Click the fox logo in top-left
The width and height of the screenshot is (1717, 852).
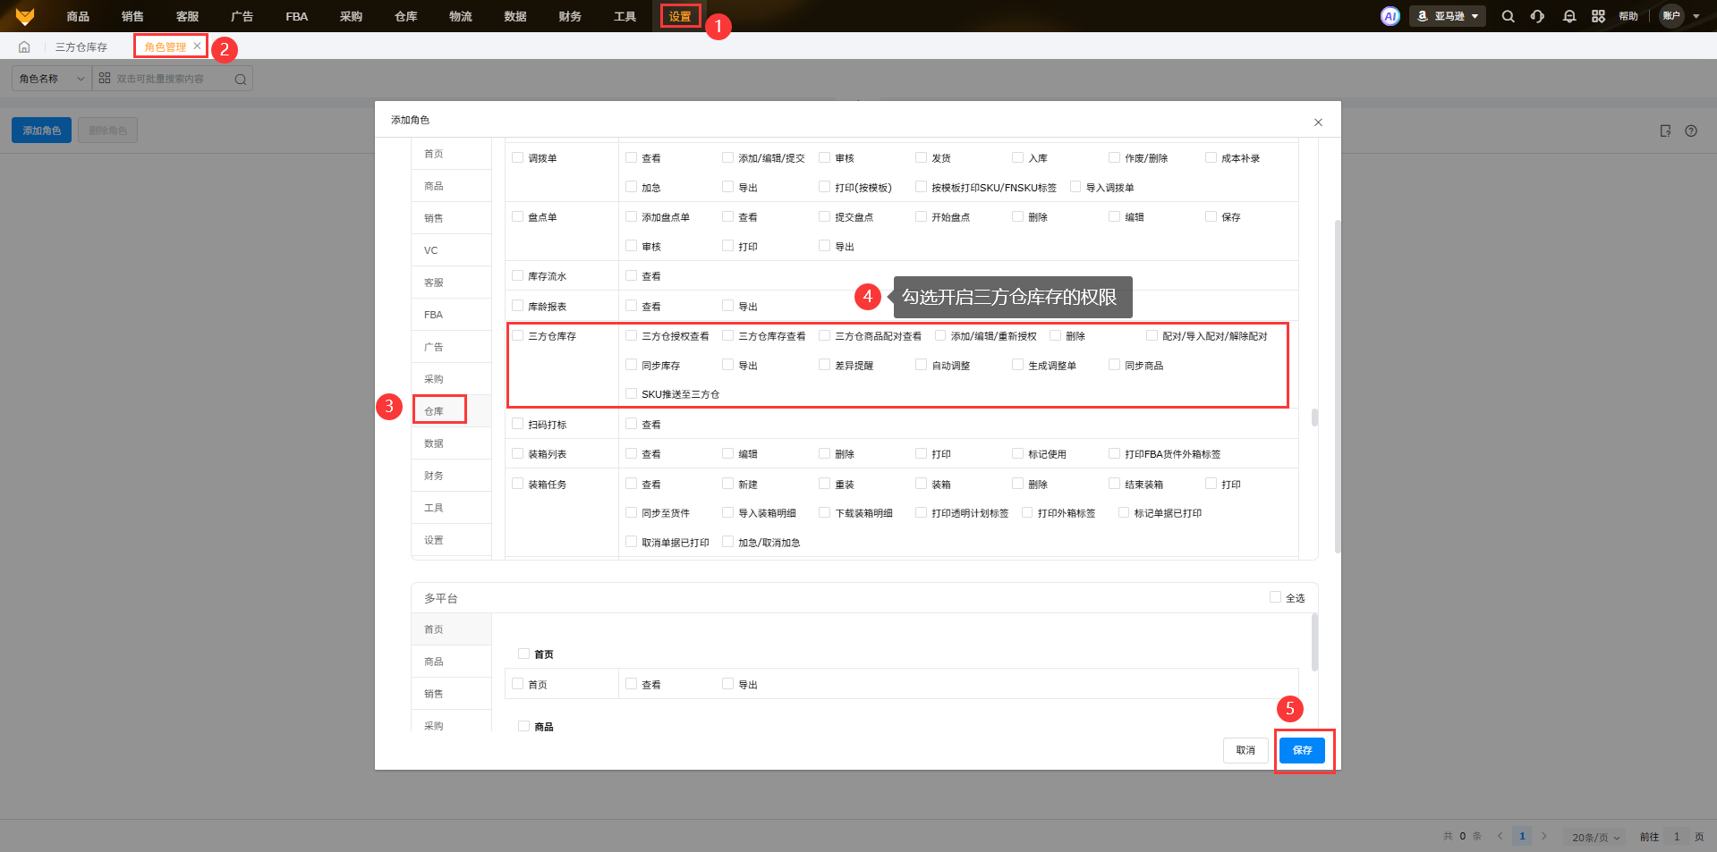point(25,16)
